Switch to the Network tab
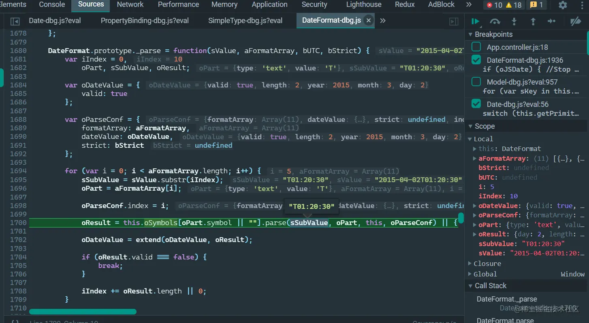 (130, 4)
